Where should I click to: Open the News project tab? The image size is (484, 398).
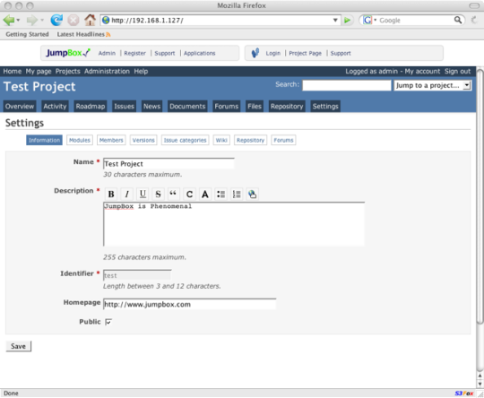(x=151, y=107)
